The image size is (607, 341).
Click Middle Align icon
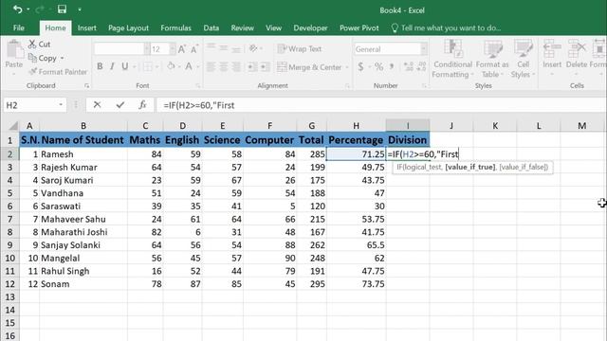(x=224, y=48)
